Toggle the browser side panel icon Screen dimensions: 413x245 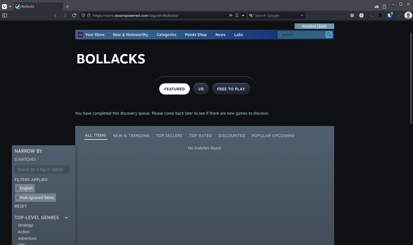click(x=5, y=15)
